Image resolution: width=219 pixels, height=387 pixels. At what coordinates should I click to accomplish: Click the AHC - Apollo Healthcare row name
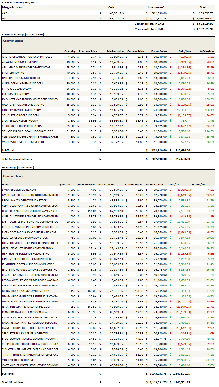coord(27,57)
